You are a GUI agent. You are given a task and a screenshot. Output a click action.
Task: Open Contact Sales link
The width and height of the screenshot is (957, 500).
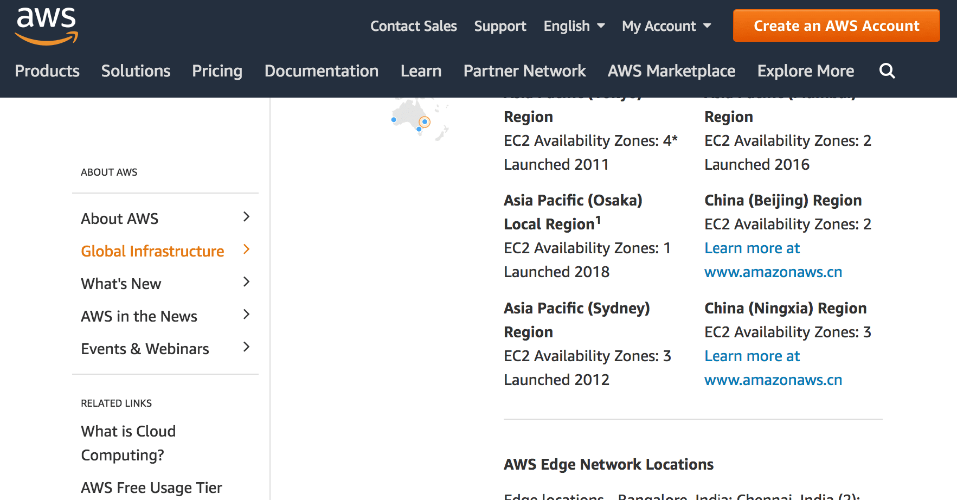[414, 26]
